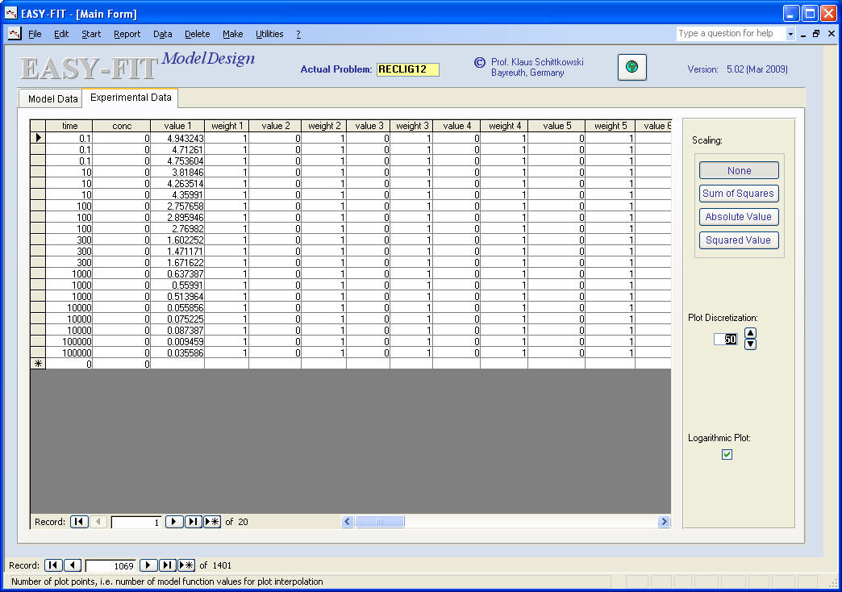Viewport: 842px width, 592px height.
Task: Increase Plot Discretization with up arrow
Action: tap(750, 333)
